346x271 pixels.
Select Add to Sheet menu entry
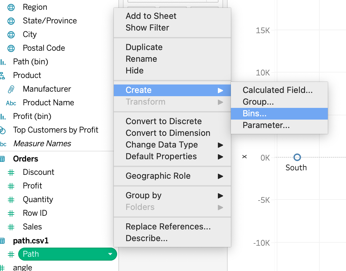[151, 16]
